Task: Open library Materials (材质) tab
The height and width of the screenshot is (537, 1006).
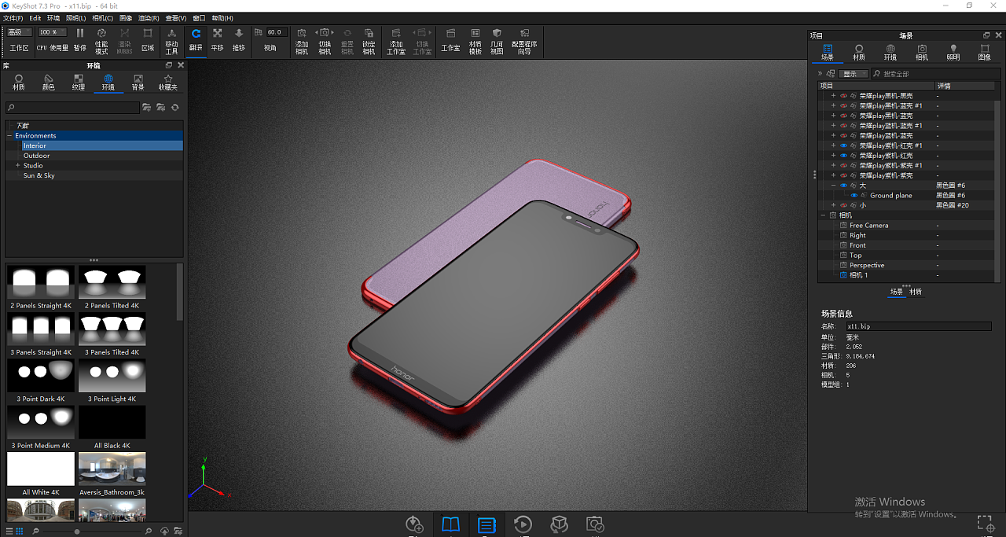Action: point(19,83)
